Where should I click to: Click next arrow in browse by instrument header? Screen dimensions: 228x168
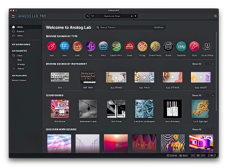(x=212, y=64)
